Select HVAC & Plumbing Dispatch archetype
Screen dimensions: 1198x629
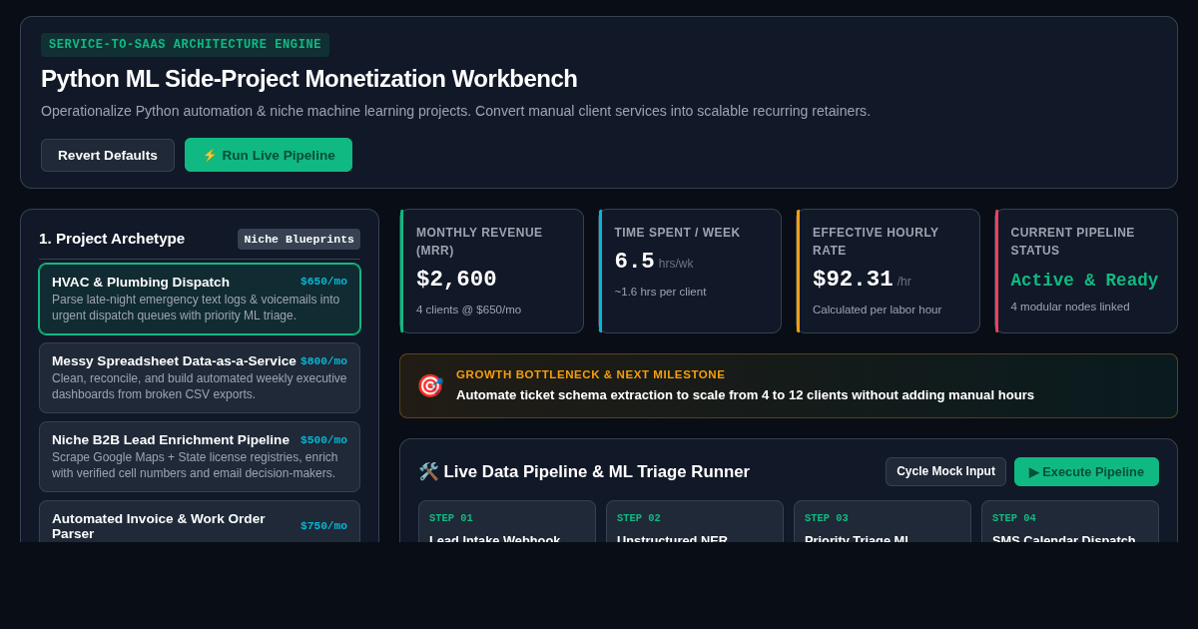[200, 299]
